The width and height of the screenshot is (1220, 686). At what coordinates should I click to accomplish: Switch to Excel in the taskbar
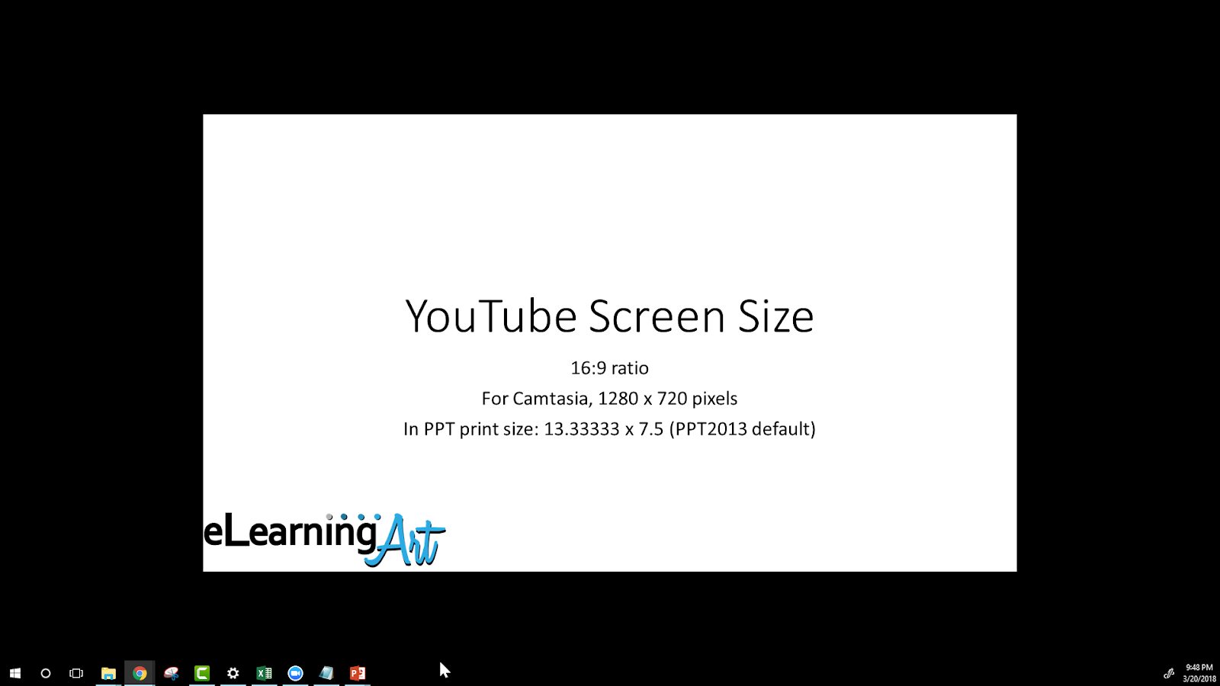click(x=265, y=673)
